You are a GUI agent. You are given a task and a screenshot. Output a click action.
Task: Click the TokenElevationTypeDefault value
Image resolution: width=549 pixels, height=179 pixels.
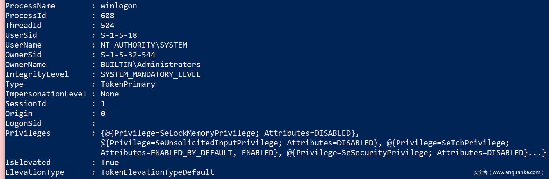157,172
